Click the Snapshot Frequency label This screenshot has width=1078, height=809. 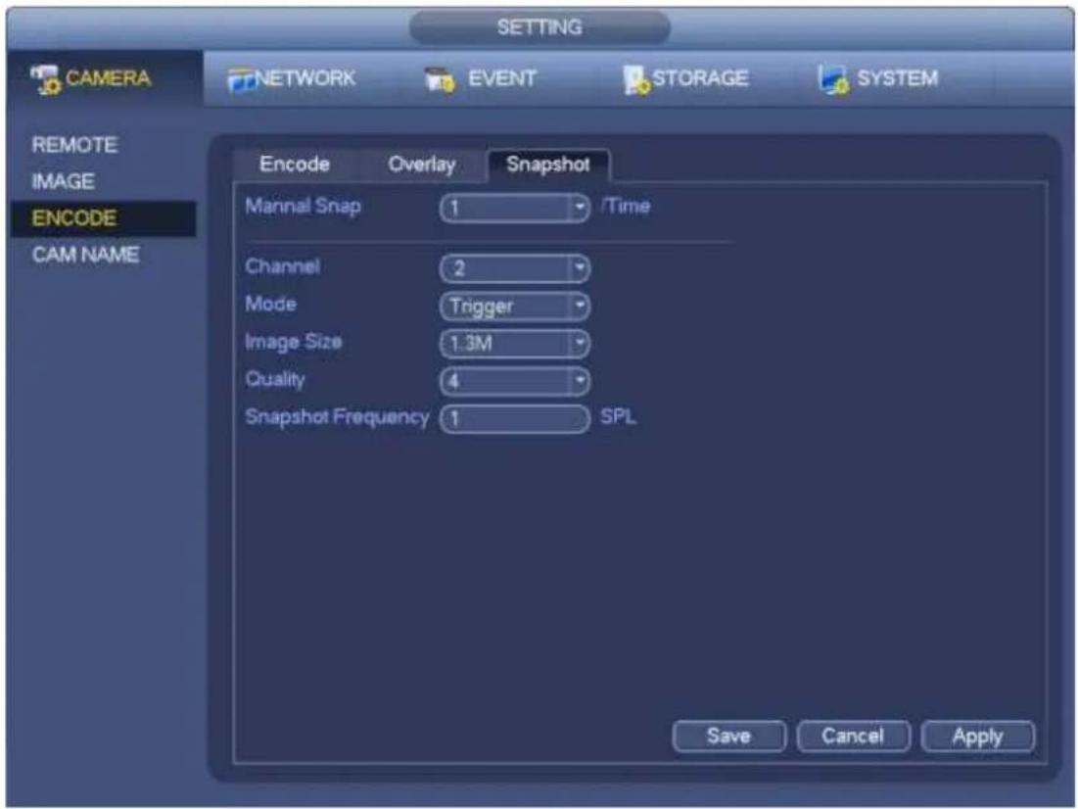337,417
